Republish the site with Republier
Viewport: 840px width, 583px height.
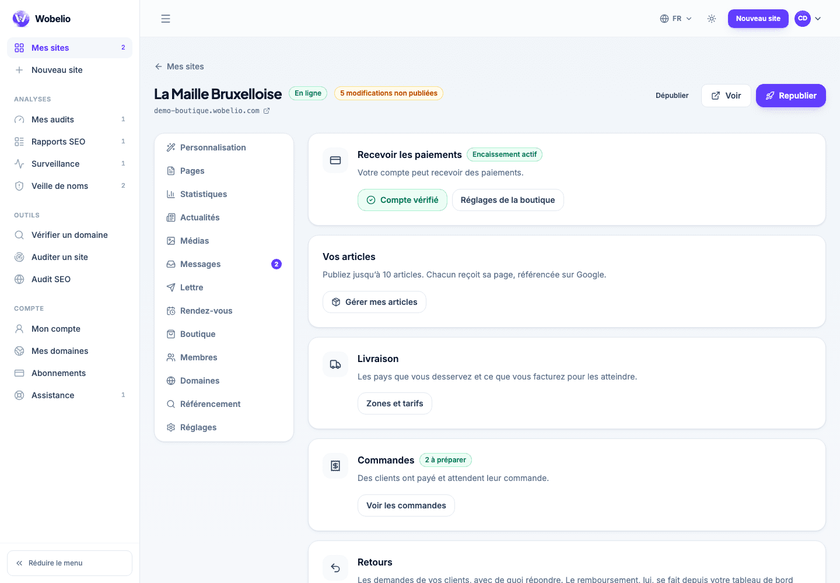point(791,96)
